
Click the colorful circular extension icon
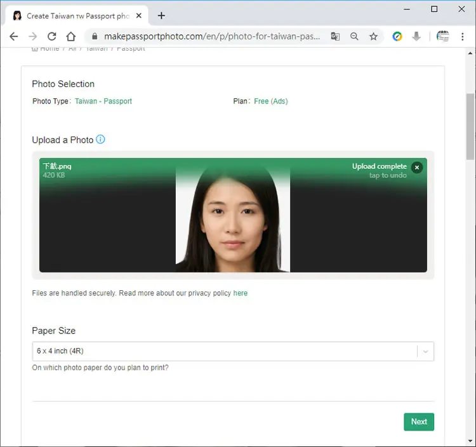(397, 36)
